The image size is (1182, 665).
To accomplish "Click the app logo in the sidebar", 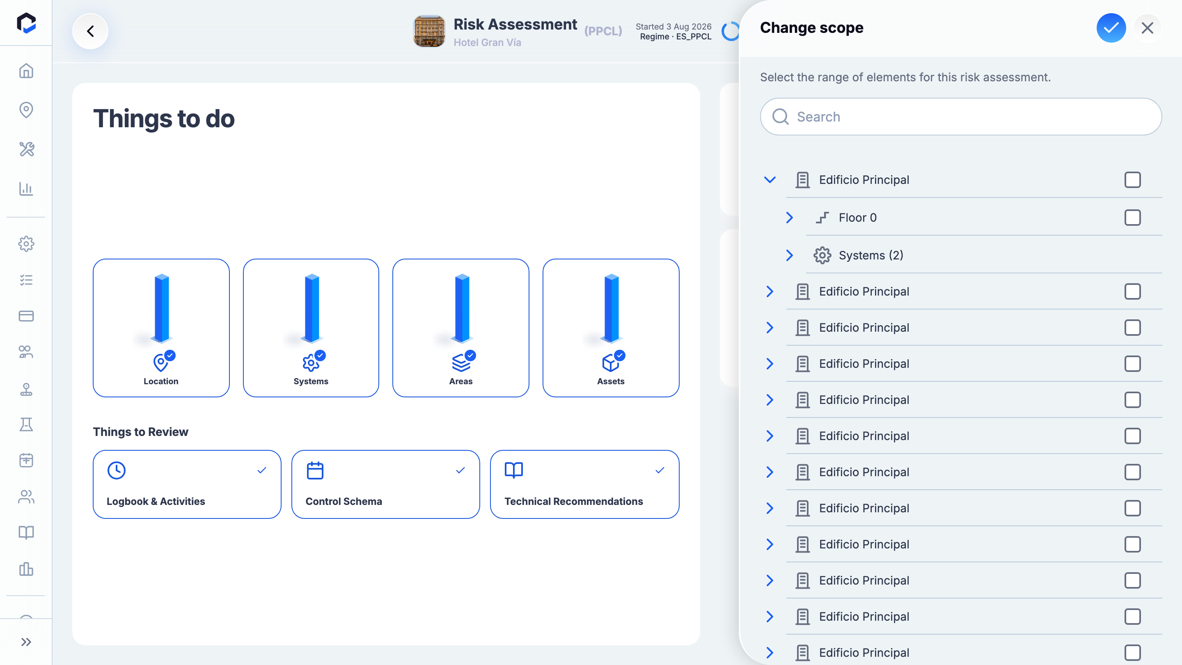I will click(26, 23).
